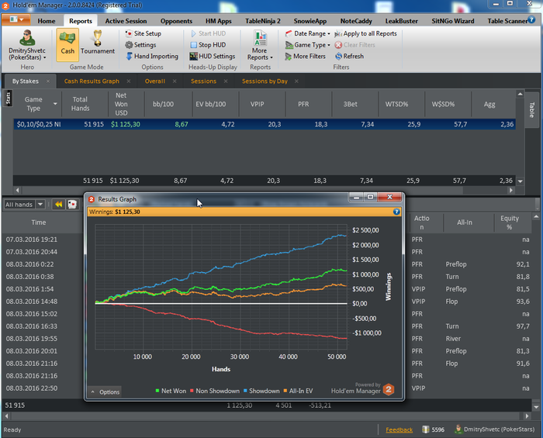The height and width of the screenshot is (438, 543).
Task: Toggle Net Won legend series
Action: coord(171,391)
